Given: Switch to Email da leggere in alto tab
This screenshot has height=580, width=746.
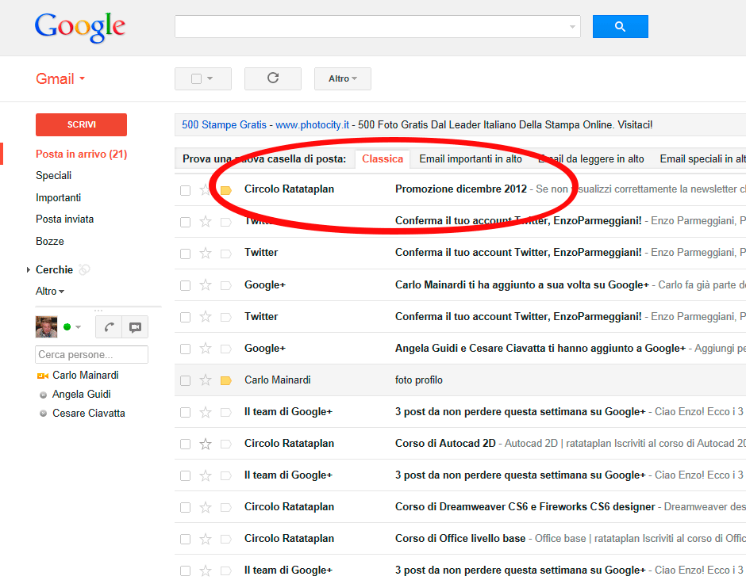Looking at the screenshot, I should click(x=591, y=159).
